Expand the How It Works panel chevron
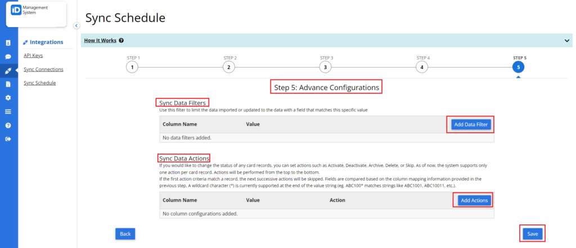 pos(566,41)
